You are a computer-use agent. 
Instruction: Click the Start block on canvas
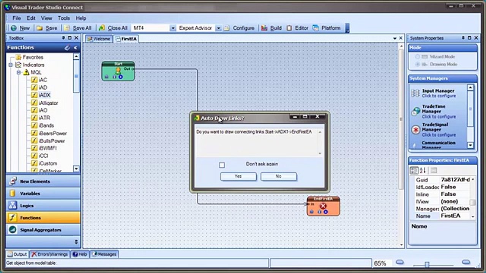click(118, 71)
